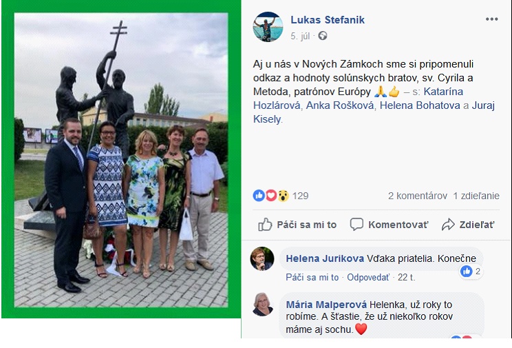Click the globe public privacy icon
Screen dimensions: 512x348
click(x=323, y=36)
